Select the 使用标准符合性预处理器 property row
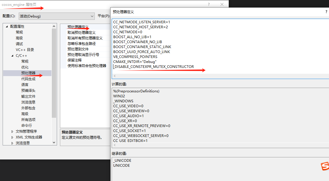This screenshot has height=181, width=329. tap(85, 66)
